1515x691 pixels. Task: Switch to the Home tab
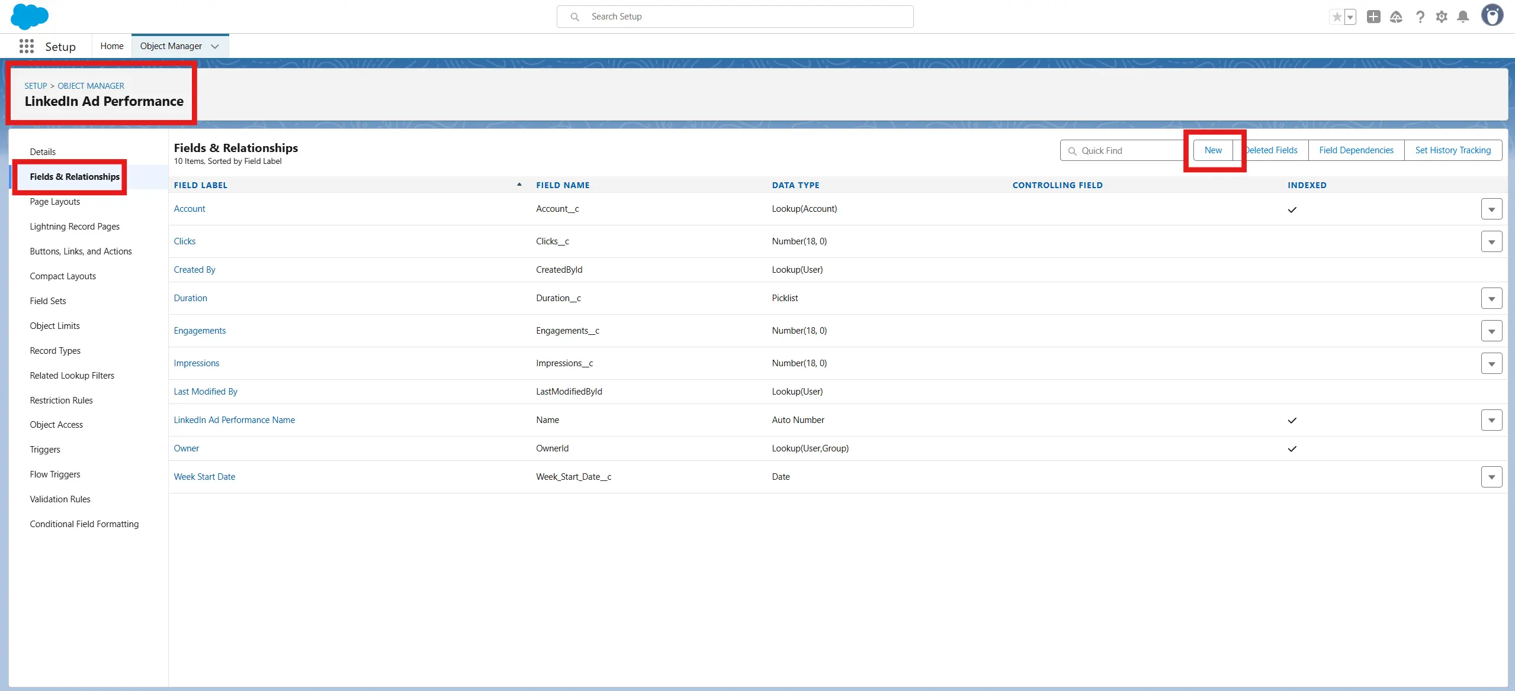pyautogui.click(x=112, y=46)
